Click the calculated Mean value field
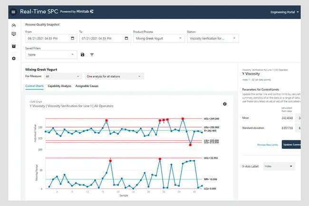The height and width of the screenshot is (206, 309). 287,118
